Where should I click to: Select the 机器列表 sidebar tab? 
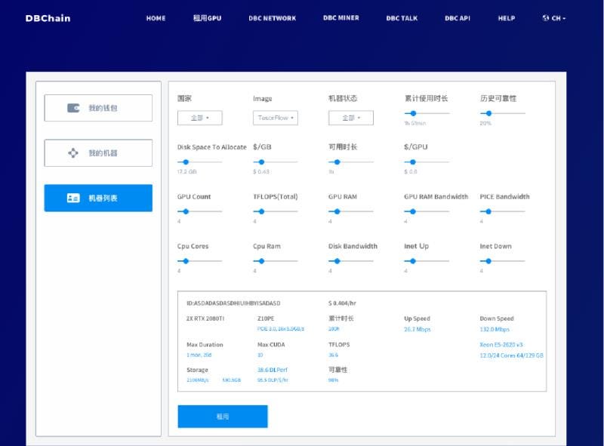98,198
